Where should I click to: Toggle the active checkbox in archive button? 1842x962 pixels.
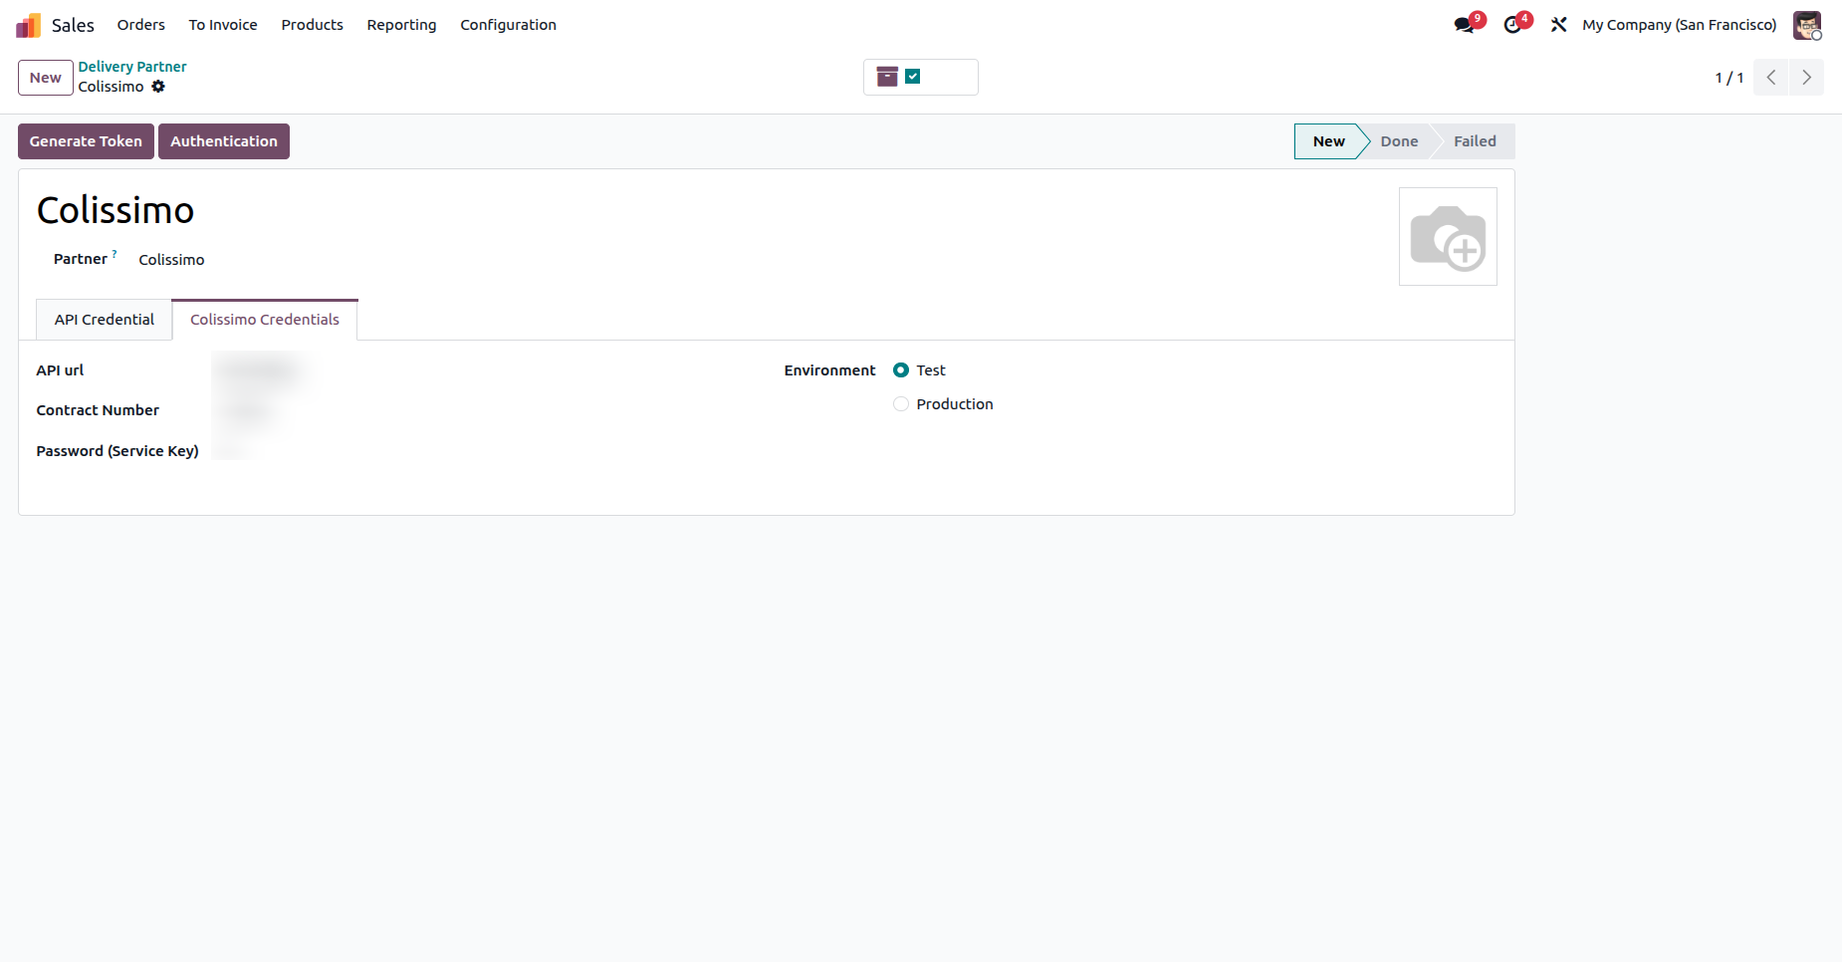pos(913,77)
